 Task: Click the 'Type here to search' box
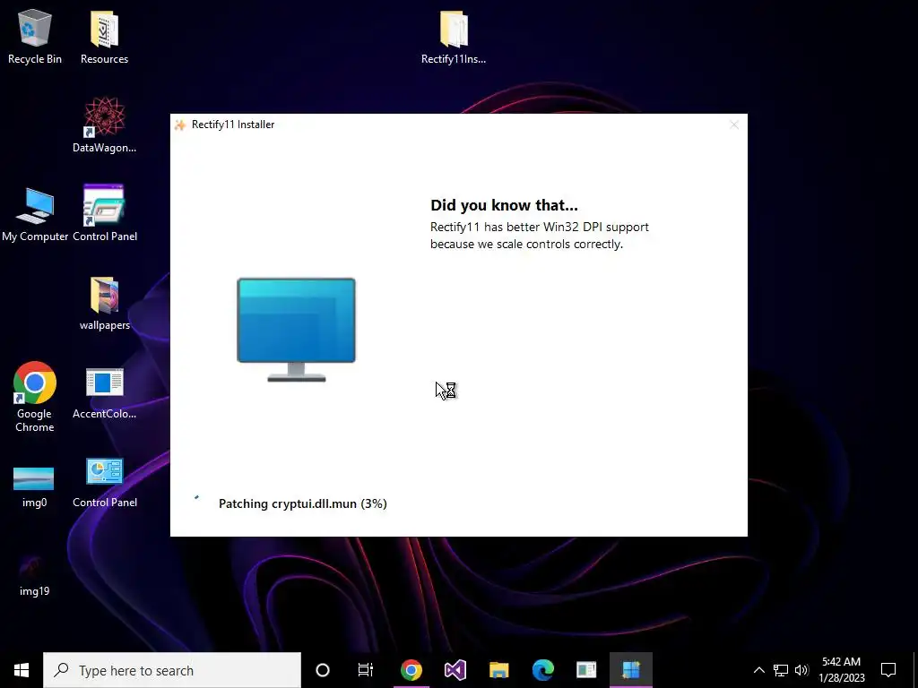click(172, 670)
